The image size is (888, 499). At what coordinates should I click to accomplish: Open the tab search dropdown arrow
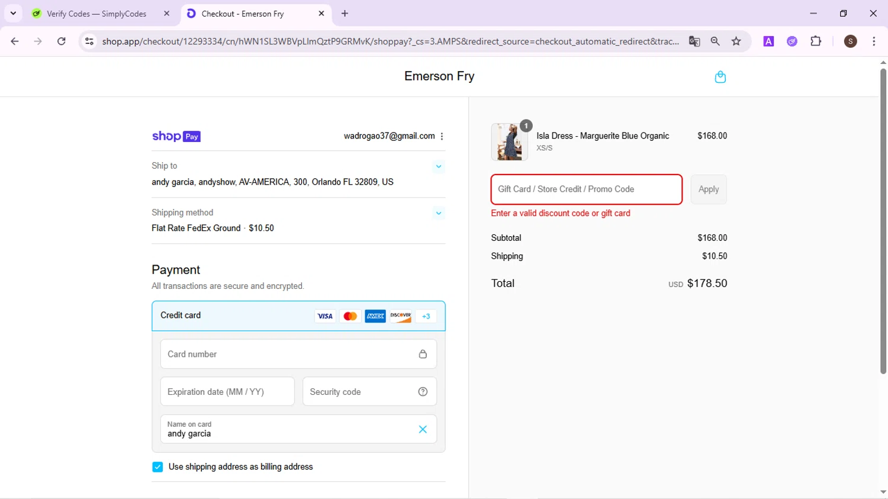coord(13,13)
